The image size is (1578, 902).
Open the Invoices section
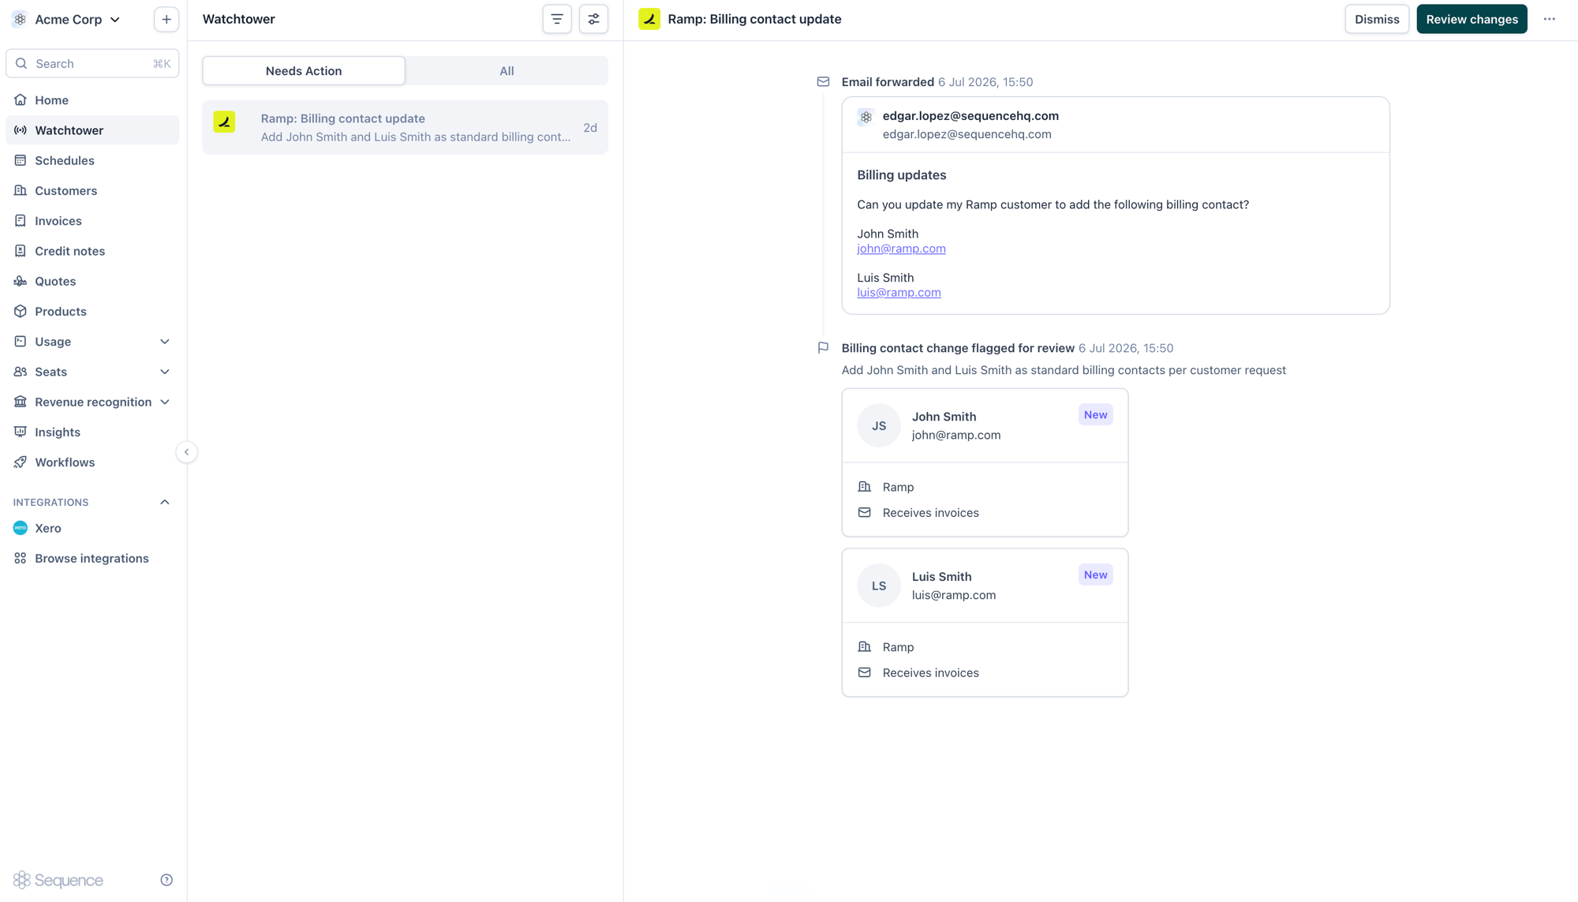pyautogui.click(x=92, y=221)
